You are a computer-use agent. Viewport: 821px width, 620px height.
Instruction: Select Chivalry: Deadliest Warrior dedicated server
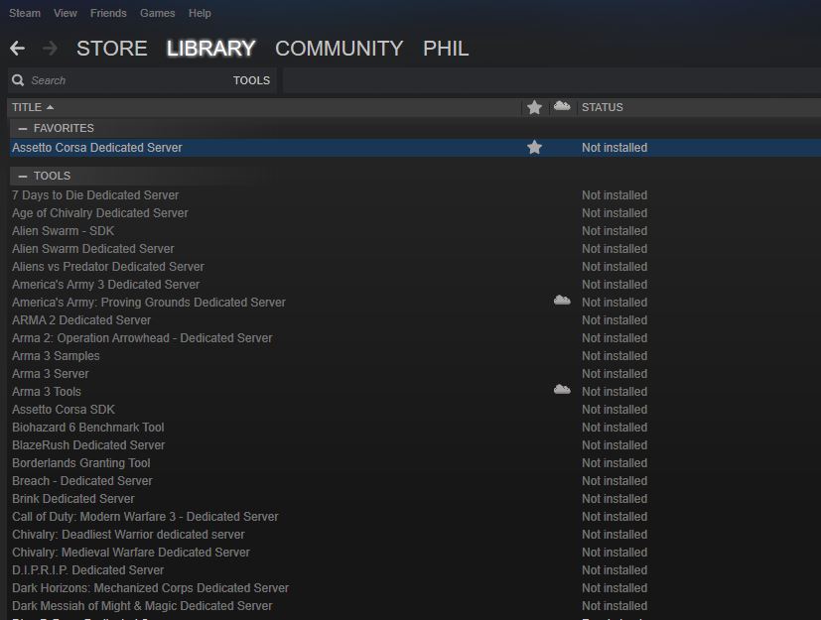coord(128,535)
